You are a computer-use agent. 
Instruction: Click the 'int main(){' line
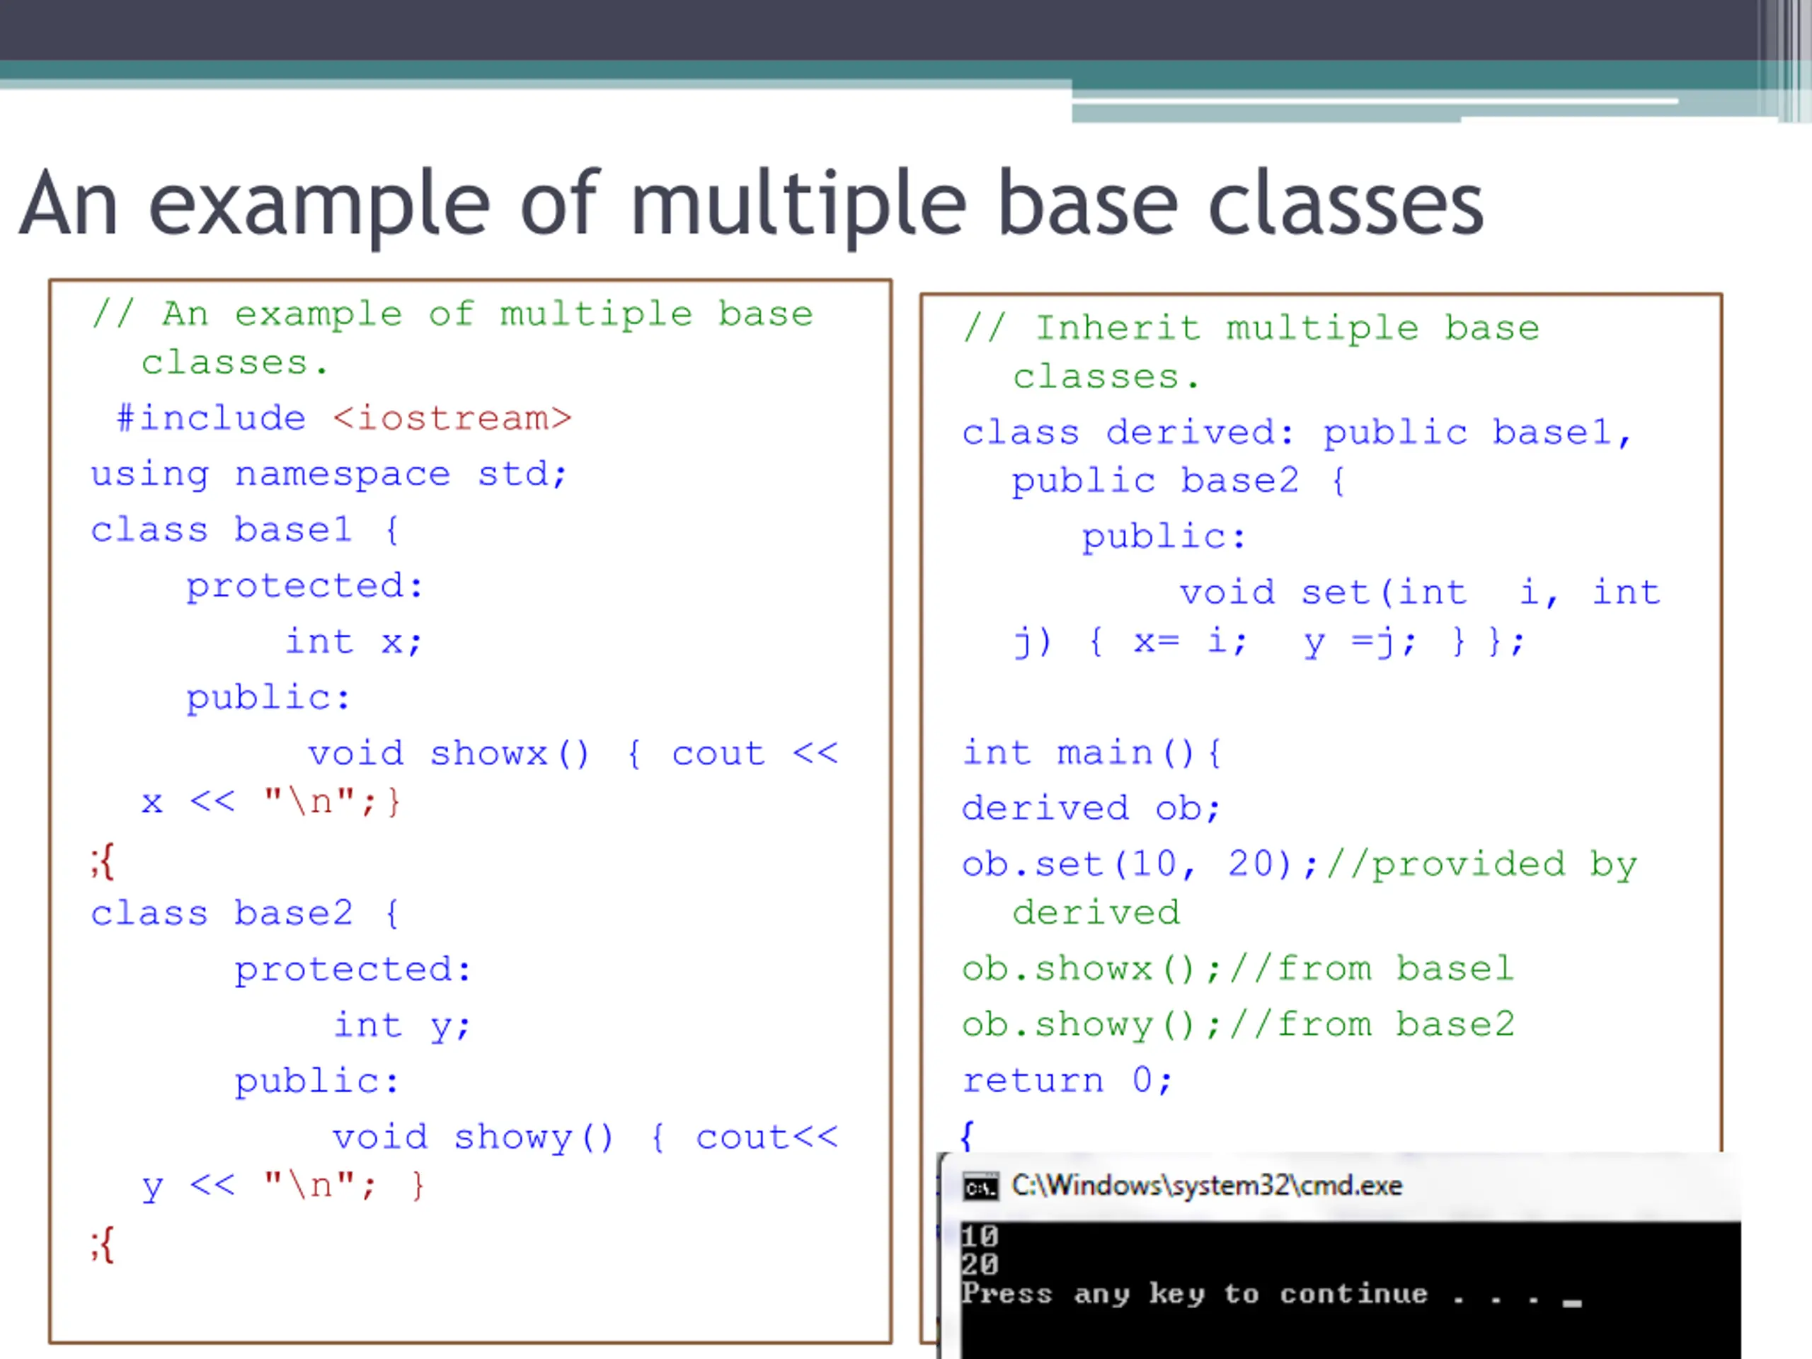pos(1091,753)
